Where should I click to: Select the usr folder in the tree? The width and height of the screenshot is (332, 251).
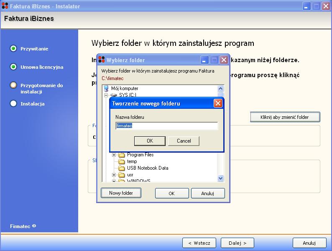click(130, 175)
